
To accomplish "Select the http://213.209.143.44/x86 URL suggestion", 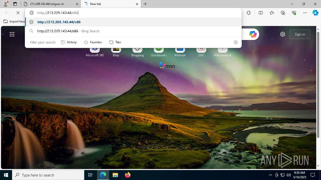I will [133, 22].
